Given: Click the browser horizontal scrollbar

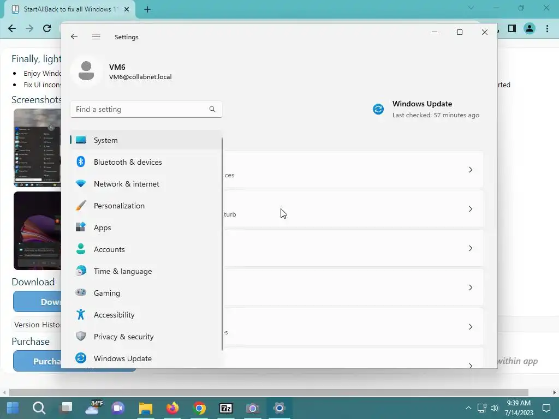Looking at the screenshot, I should (x=269, y=392).
